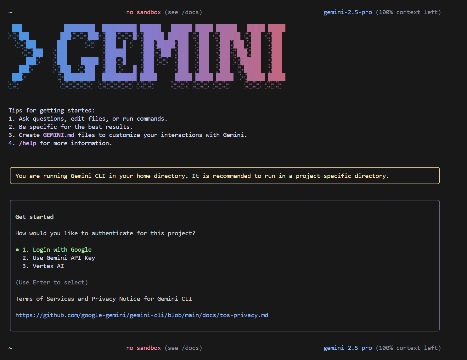Click the green bullet beside Login with Google

tap(17, 250)
